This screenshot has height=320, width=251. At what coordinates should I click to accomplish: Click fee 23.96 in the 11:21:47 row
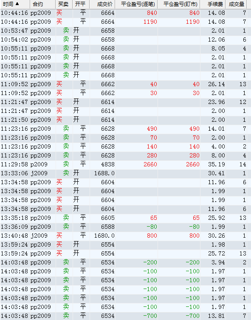pos(216,102)
